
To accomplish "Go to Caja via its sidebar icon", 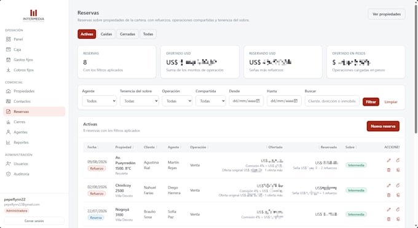I will pyautogui.click(x=8, y=49).
